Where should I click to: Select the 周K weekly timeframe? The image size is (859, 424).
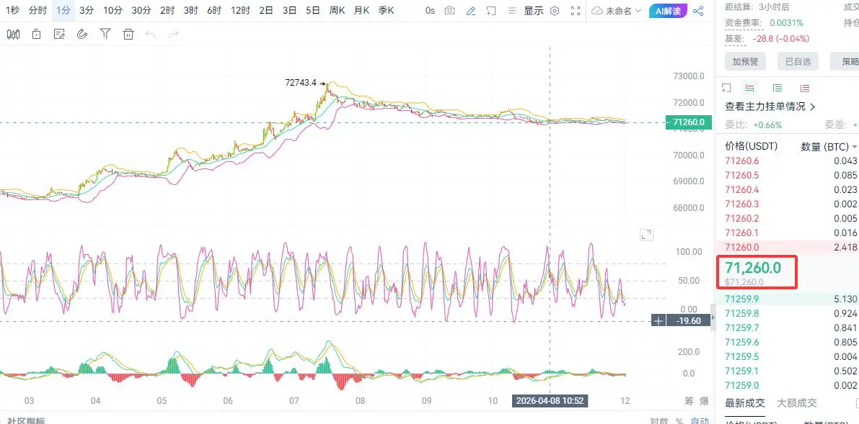pos(337,10)
